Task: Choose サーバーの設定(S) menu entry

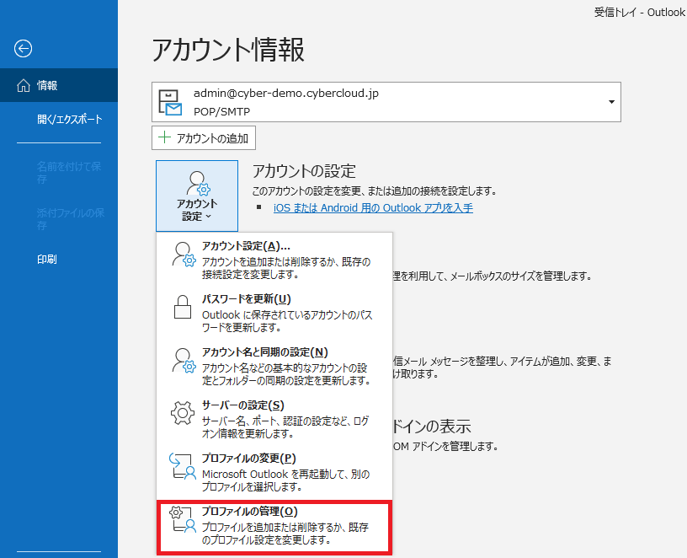Action: pos(274,418)
